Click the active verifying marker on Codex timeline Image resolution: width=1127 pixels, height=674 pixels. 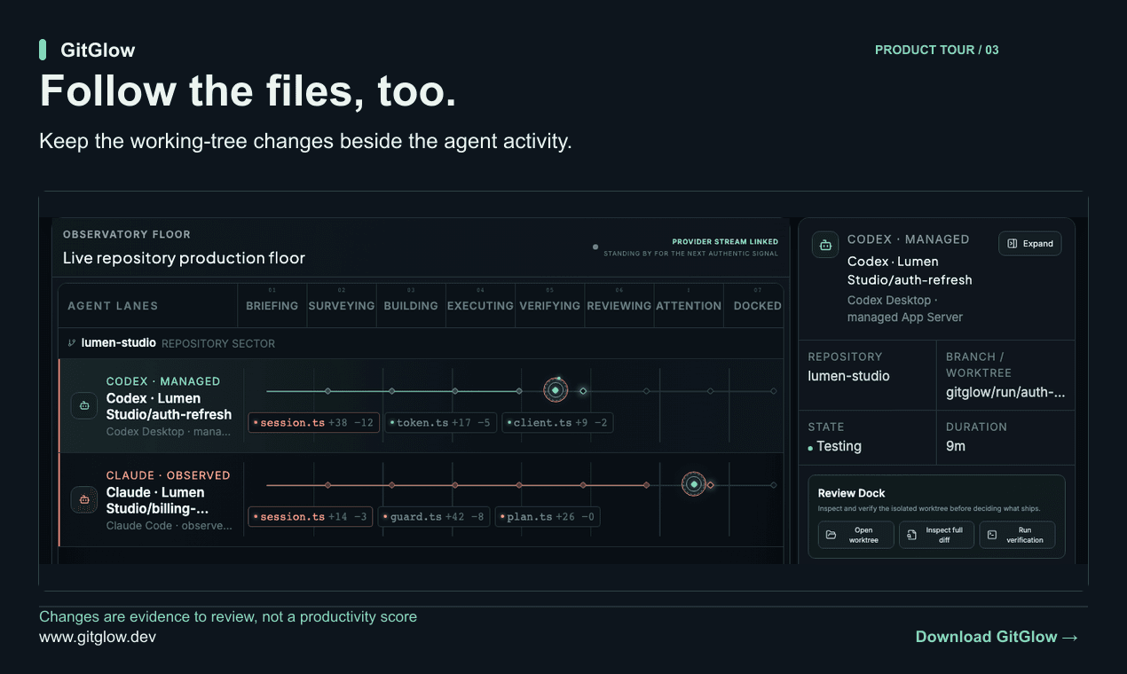[556, 390]
